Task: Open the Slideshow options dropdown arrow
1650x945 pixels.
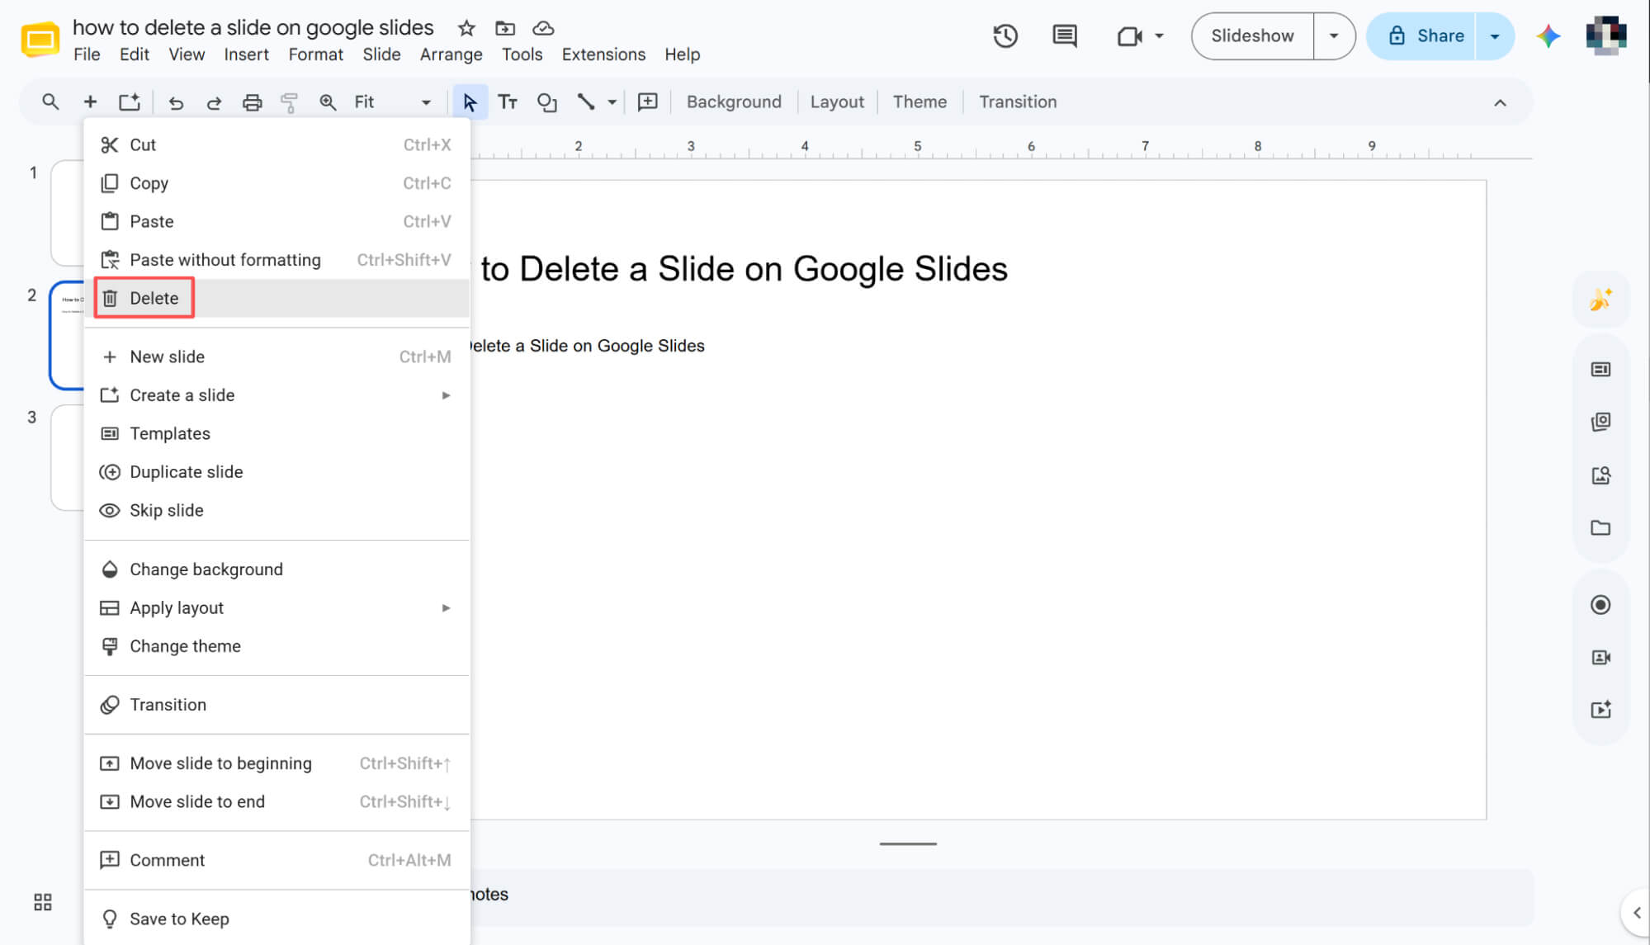Action: point(1334,36)
